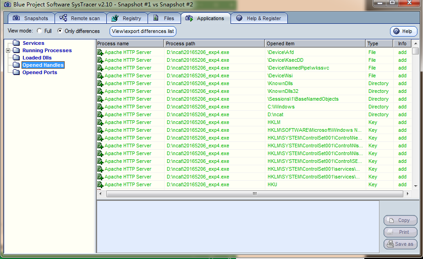Click the added-item icon for \KnownDlls32 row
The image size is (423, 259).
(100, 91)
